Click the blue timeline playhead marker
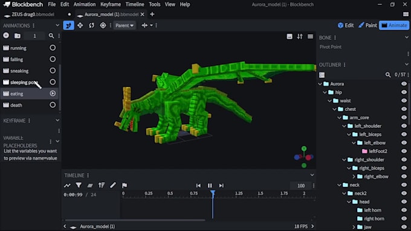This screenshot has height=231, width=411. coord(213,193)
